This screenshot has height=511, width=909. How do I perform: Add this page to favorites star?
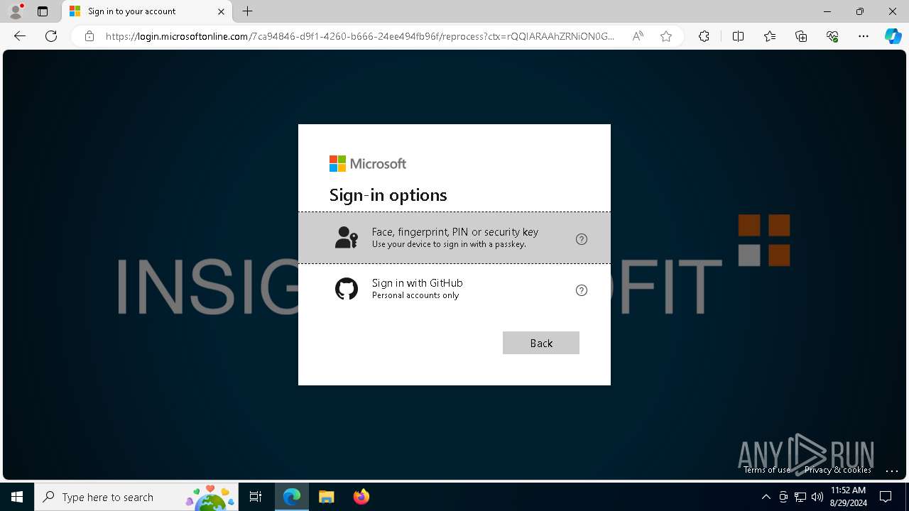pyautogui.click(x=666, y=36)
